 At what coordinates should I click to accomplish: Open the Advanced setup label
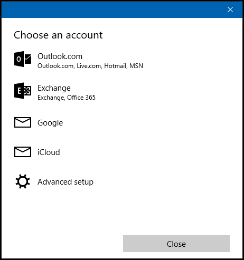coord(65,182)
